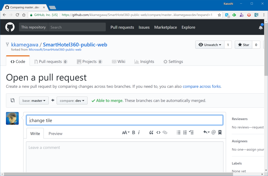Click the red circle extension icon

point(249,15)
